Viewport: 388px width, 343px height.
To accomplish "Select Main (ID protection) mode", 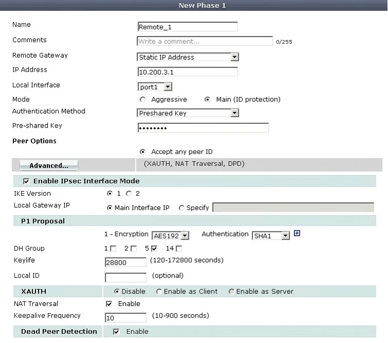I will [207, 99].
